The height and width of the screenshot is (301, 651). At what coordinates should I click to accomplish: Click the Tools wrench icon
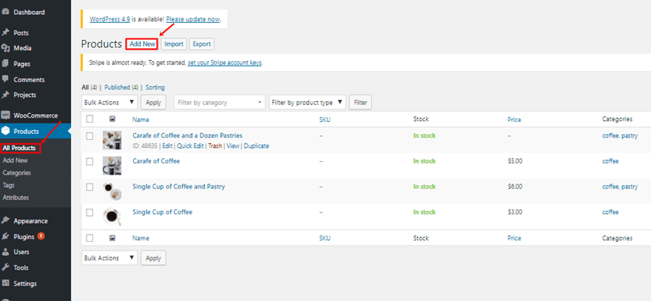pos(5,268)
